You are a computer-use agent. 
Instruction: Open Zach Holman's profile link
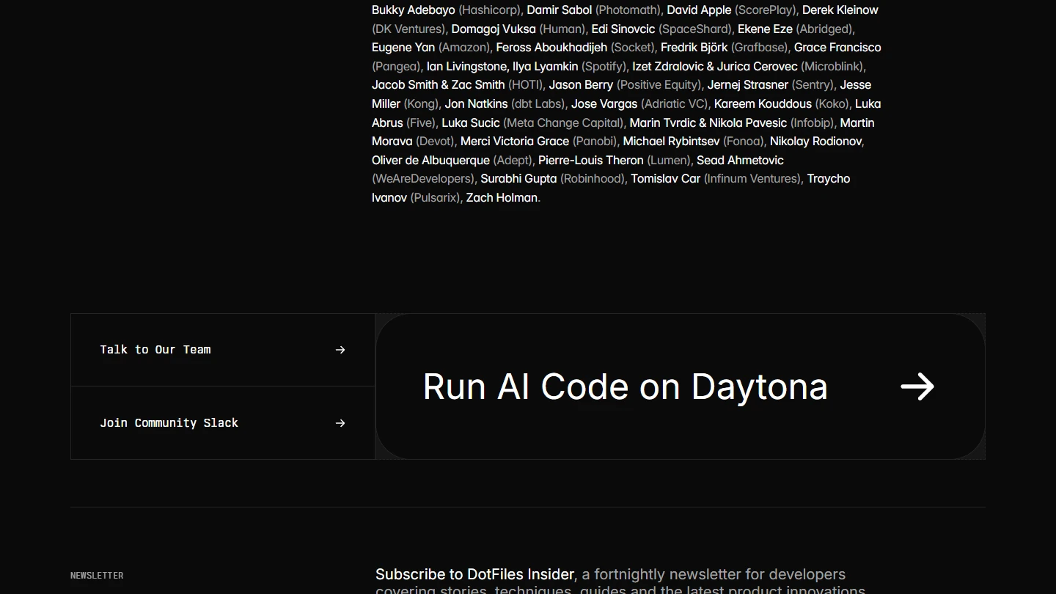coord(502,198)
